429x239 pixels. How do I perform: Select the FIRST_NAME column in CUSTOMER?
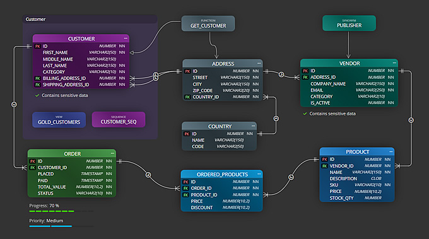tap(81, 52)
